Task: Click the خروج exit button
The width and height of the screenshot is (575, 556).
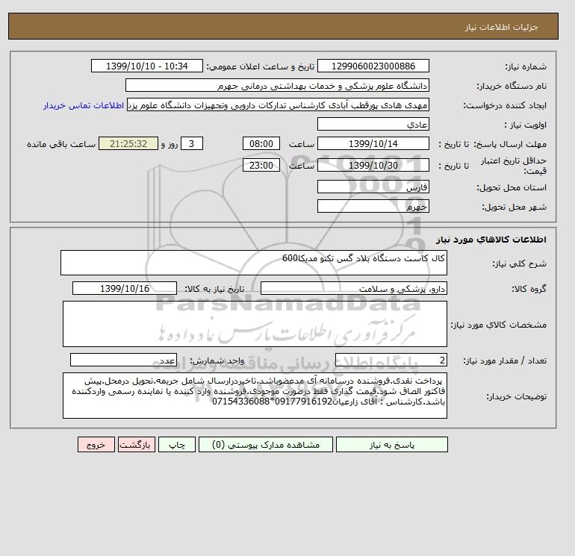Action: pos(96,445)
